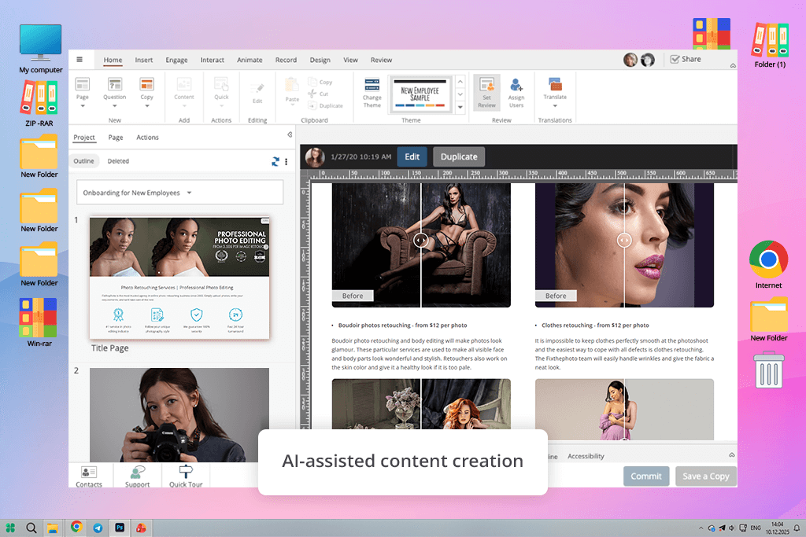The height and width of the screenshot is (537, 806).
Task: Open the Insert ribbon tab
Action: click(144, 60)
